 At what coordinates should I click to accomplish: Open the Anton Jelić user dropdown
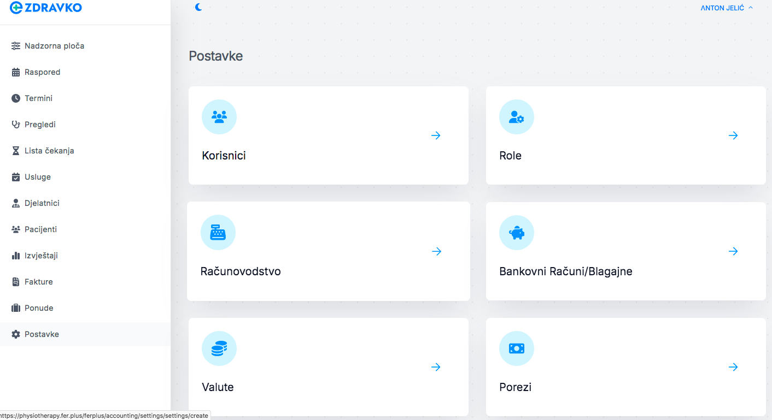[x=727, y=8]
